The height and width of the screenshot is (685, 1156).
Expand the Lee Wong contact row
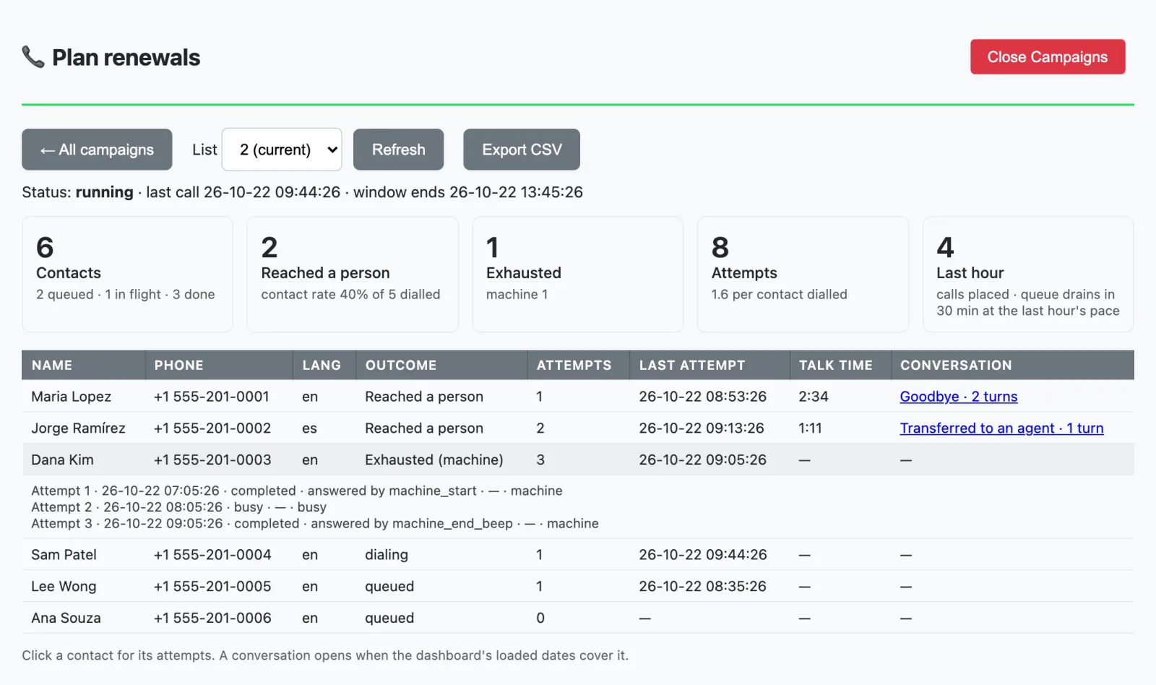pyautogui.click(x=578, y=587)
